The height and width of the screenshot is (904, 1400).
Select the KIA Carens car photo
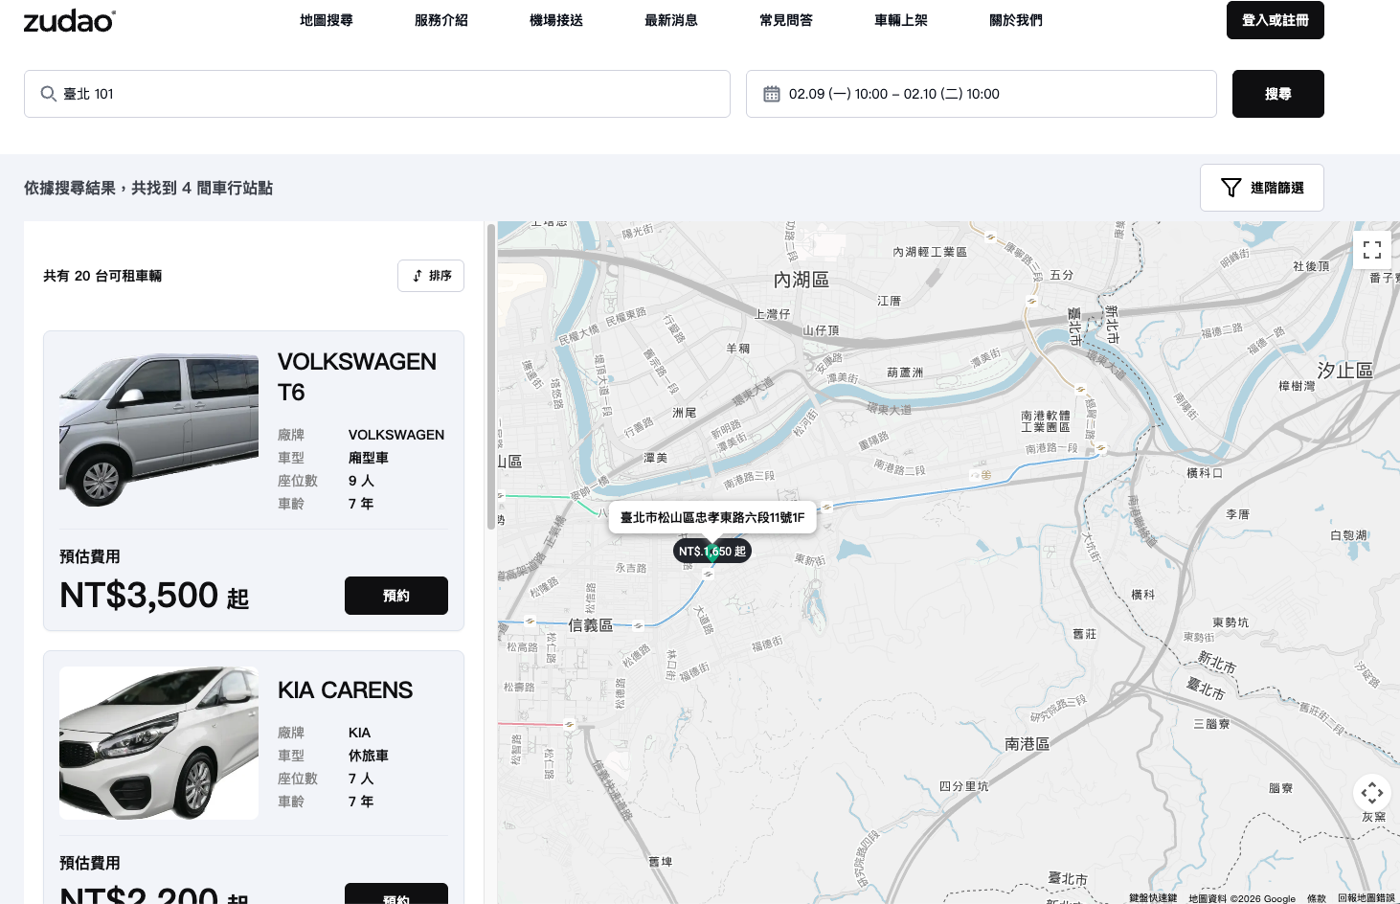pyautogui.click(x=159, y=743)
